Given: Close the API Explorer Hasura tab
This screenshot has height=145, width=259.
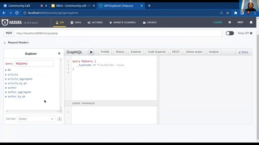Looking at the screenshot, I should tap(142, 6).
